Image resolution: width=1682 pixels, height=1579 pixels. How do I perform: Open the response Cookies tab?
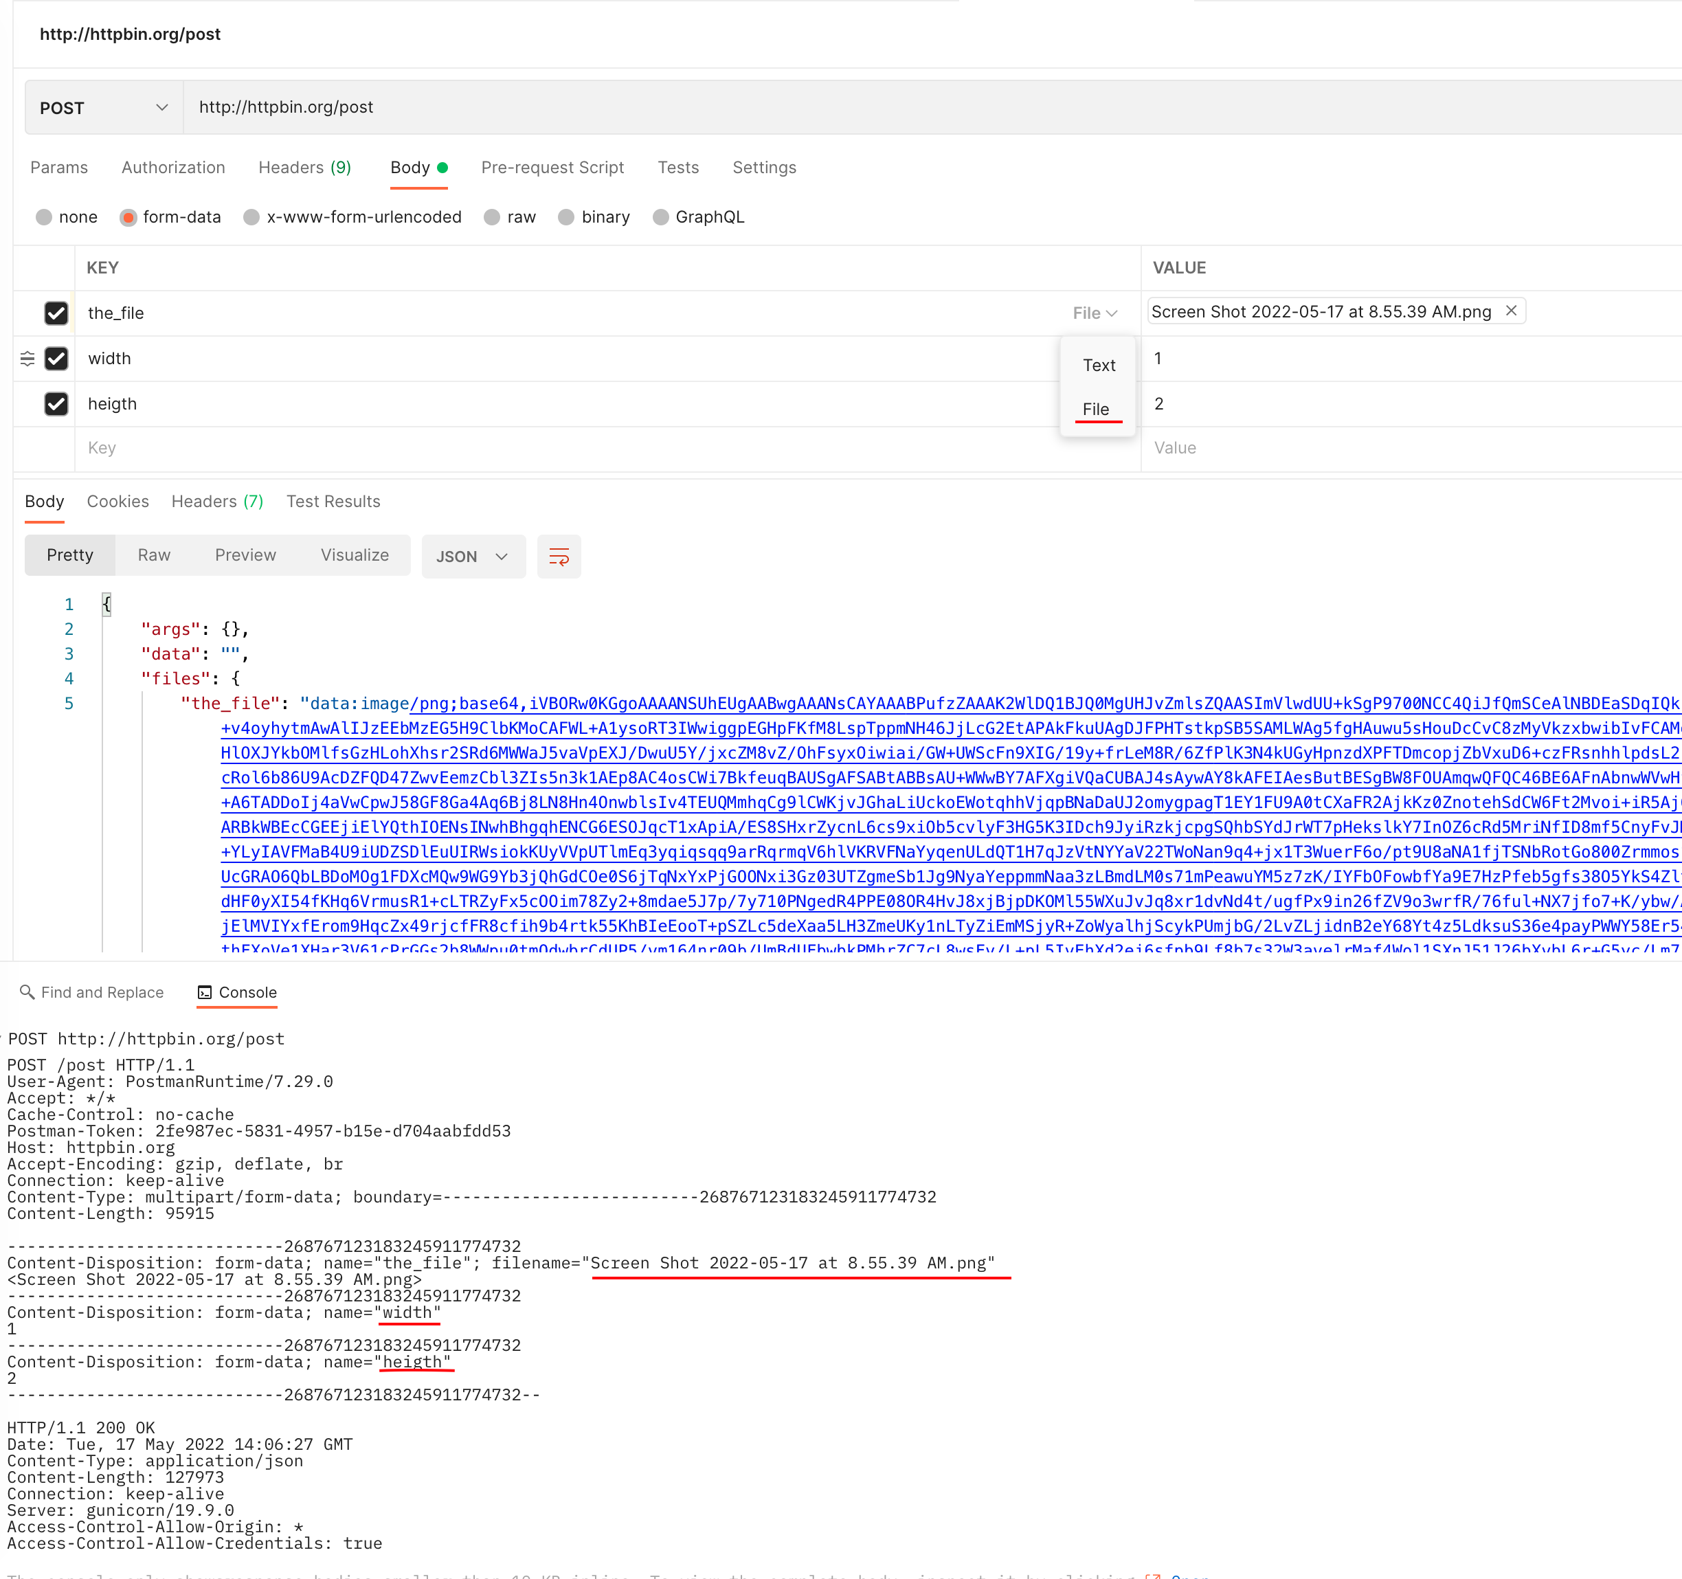[x=117, y=502]
